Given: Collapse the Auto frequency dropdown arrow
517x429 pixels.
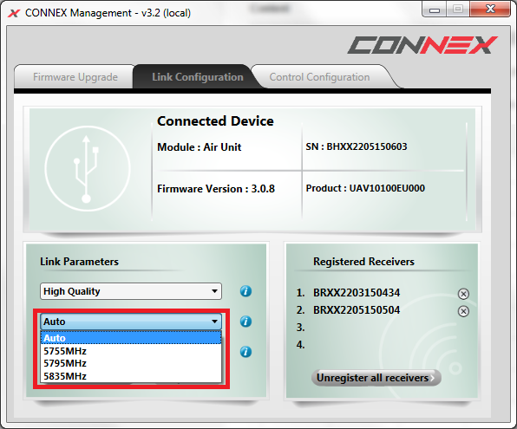Looking at the screenshot, I should click(214, 322).
